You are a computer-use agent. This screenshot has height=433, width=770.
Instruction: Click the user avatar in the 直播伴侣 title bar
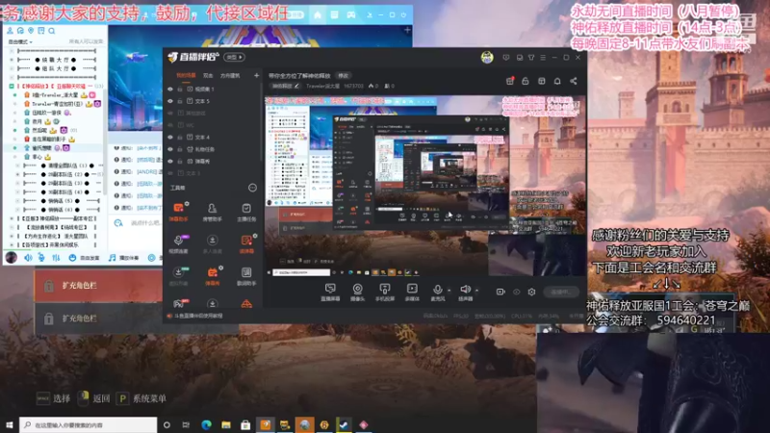(487, 58)
